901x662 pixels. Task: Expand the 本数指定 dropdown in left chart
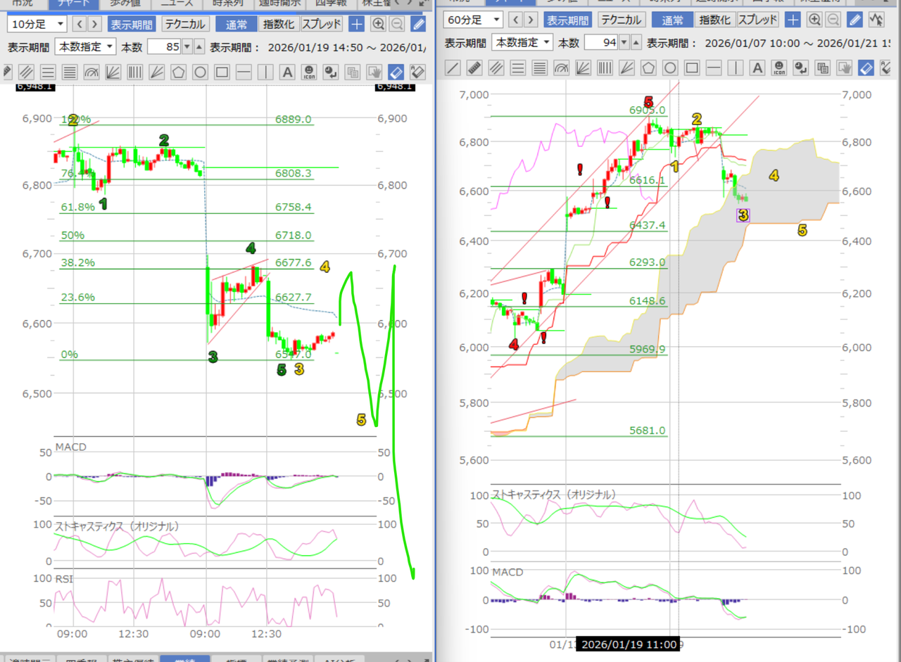tap(86, 47)
